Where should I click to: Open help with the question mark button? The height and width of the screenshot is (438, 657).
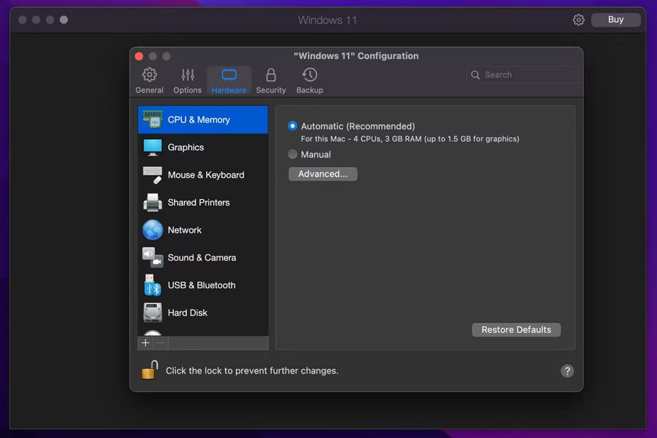(x=567, y=371)
